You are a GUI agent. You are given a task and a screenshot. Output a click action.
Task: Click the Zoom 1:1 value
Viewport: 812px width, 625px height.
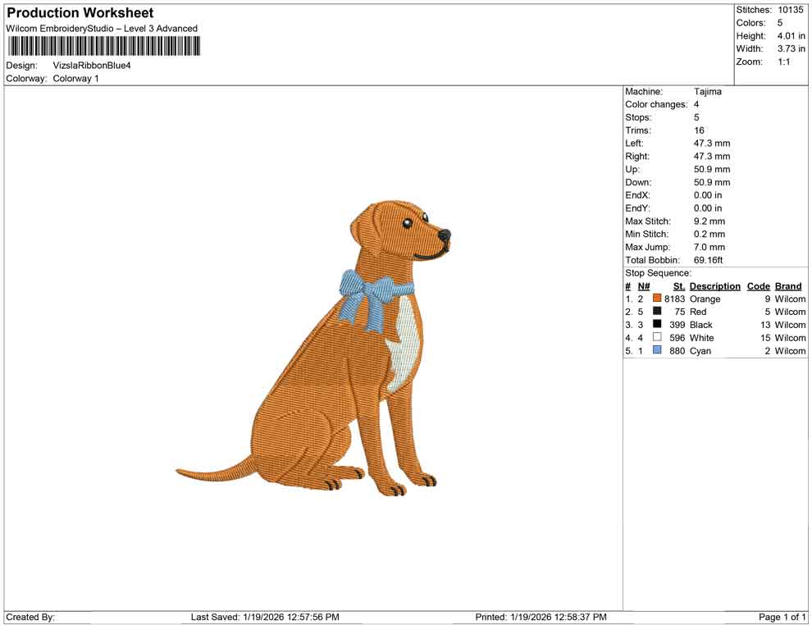(x=782, y=62)
